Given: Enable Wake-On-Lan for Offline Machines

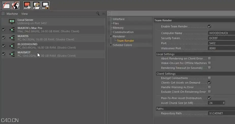Looking at the screenshot, I should [209, 63].
